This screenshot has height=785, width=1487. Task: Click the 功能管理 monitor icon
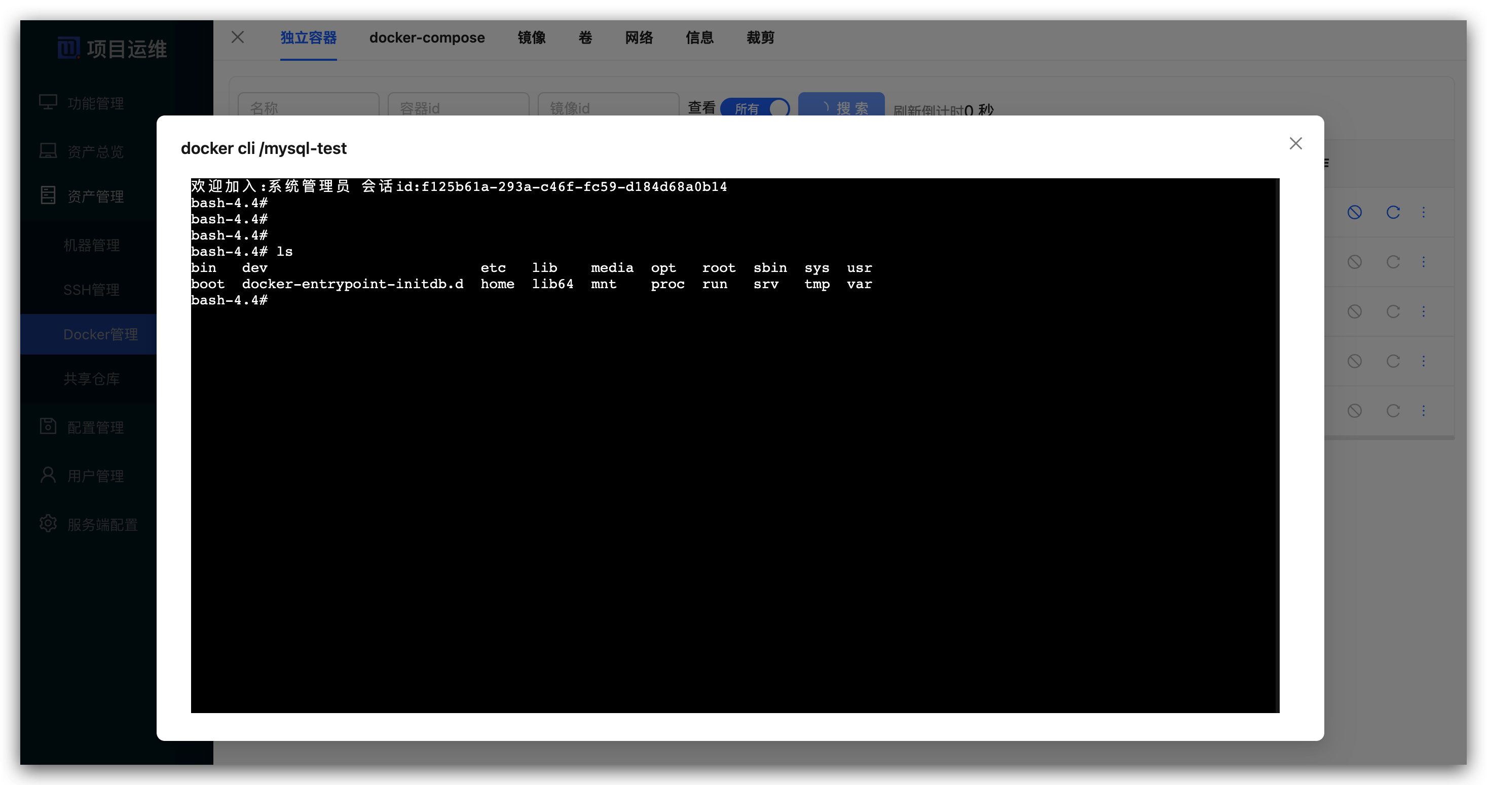48,103
